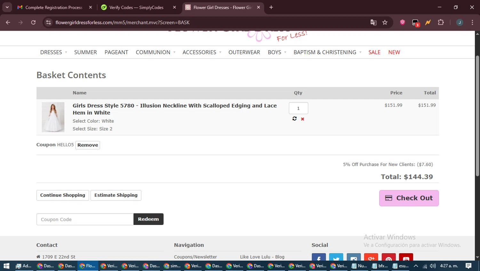This screenshot has width=480, height=271.
Task: Open the Google Plus social icon
Action: point(371,257)
